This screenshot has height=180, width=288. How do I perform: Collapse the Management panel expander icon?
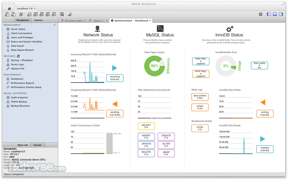coord(54,25)
